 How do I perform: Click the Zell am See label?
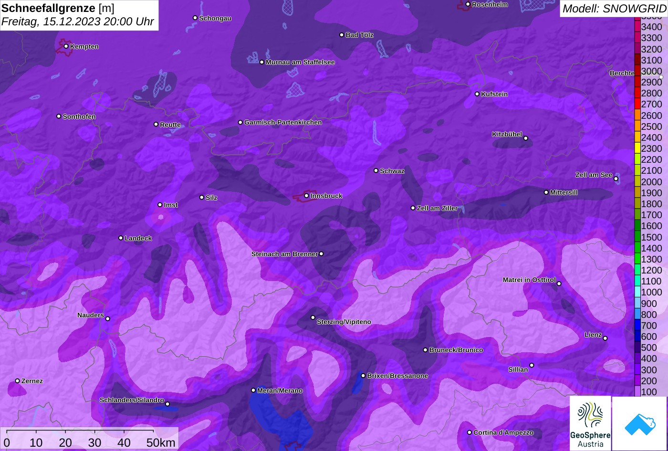594,175
